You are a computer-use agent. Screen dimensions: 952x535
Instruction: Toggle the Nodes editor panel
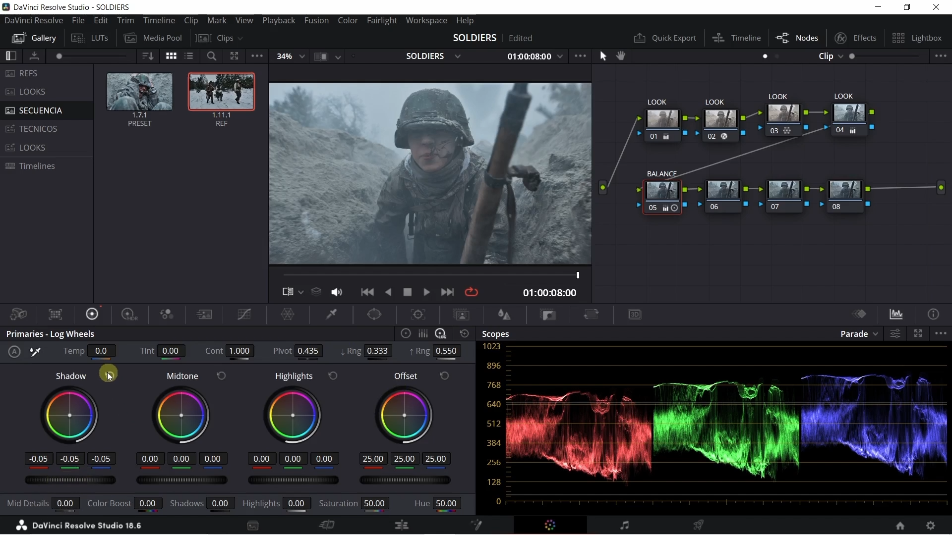[x=797, y=38]
